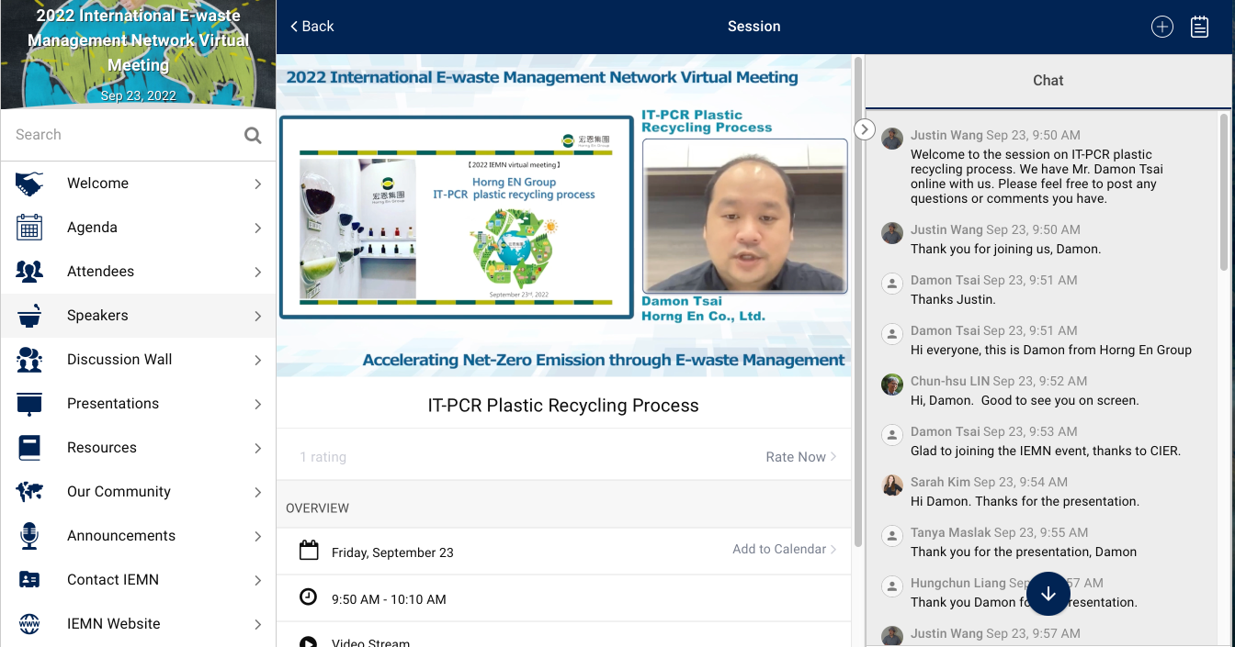Click the event banner titled 2022 International E-waste

click(x=138, y=54)
